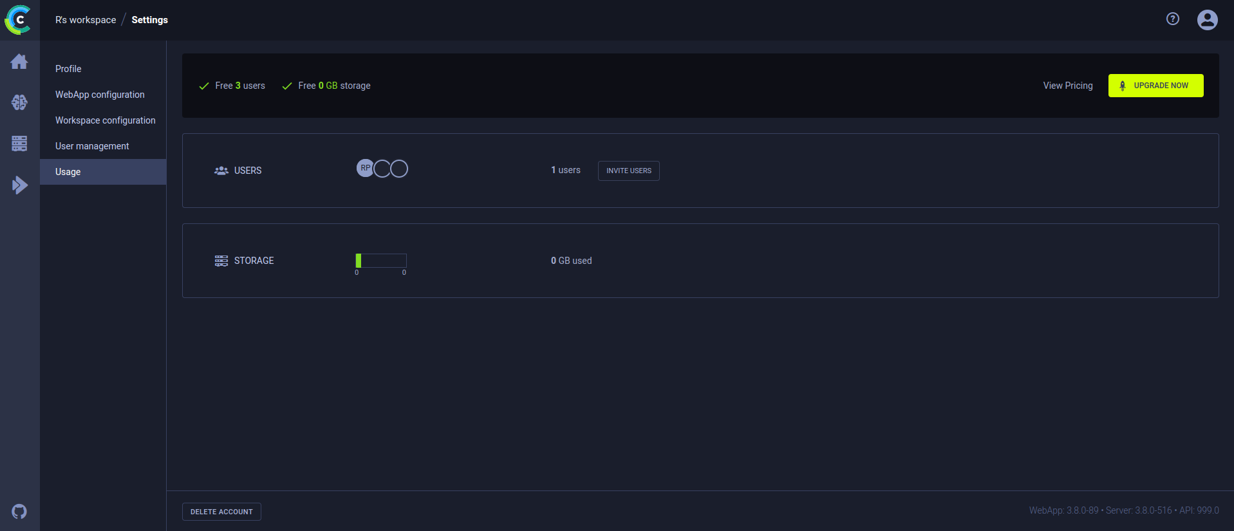
Task: Open the Profile settings section
Action: (x=68, y=69)
